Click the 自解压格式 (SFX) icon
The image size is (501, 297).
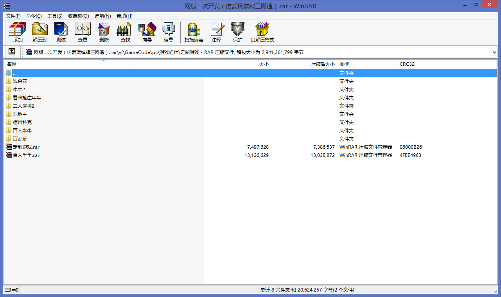(262, 32)
